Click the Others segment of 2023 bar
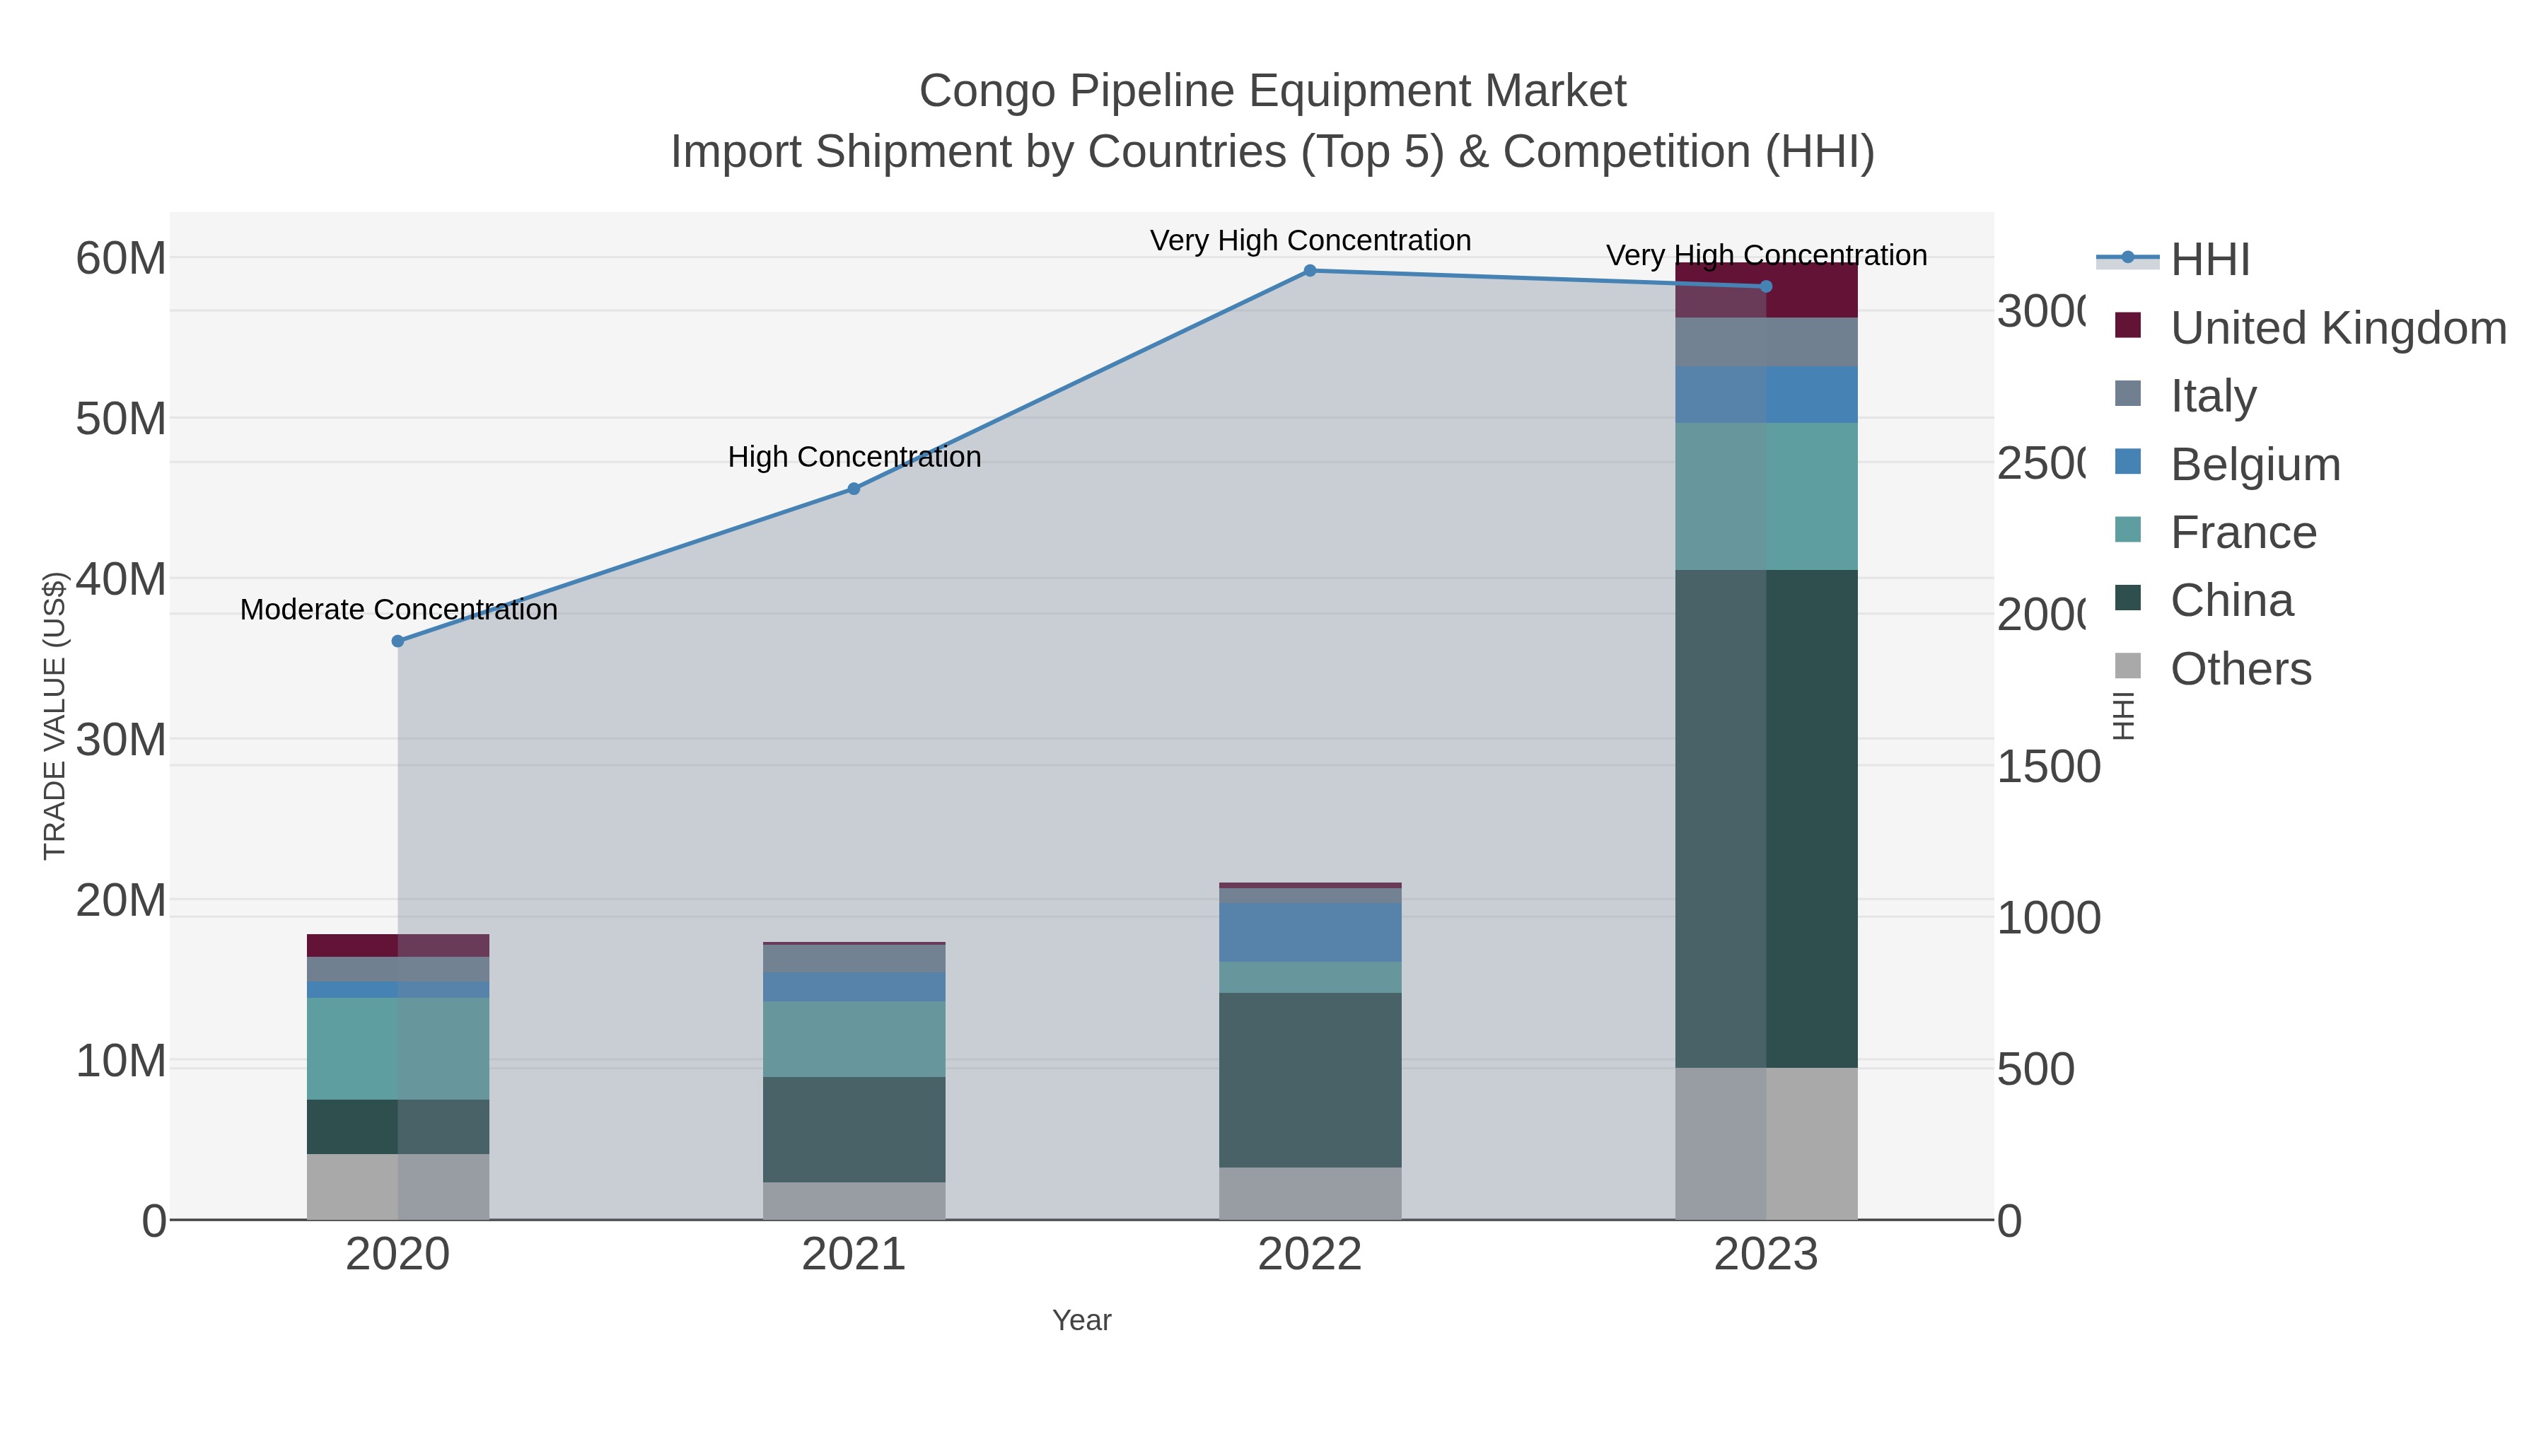 [1766, 1143]
